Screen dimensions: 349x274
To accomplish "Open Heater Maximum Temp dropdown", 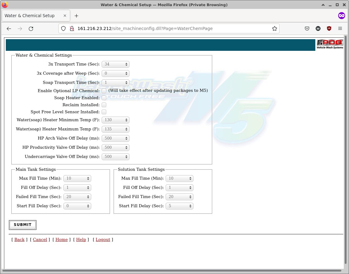I will click(x=115, y=129).
